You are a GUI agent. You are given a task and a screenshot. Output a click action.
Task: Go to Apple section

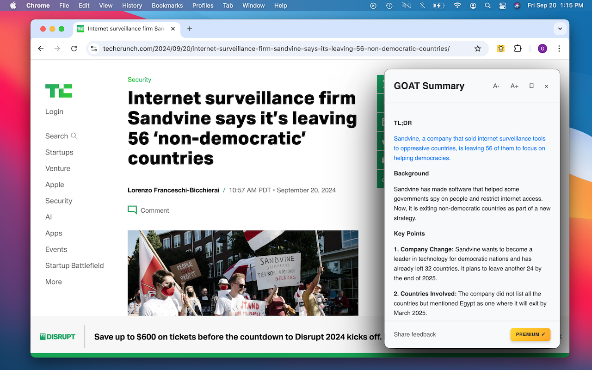tap(55, 185)
